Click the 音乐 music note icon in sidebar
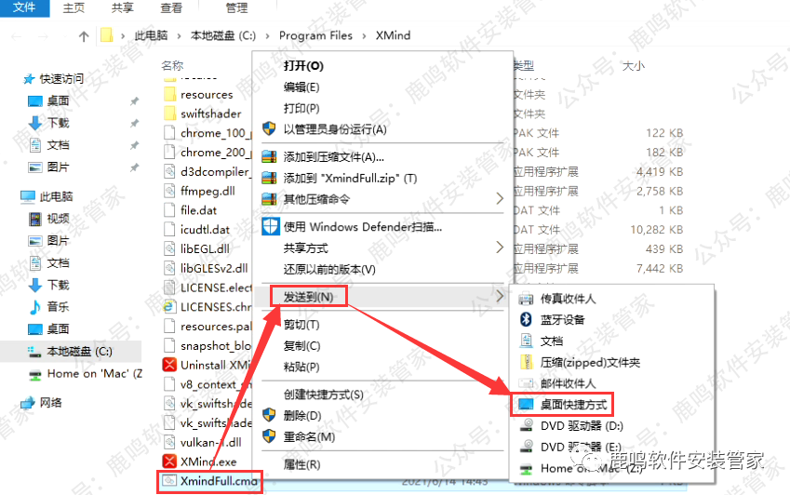This screenshot has height=495, width=790. [35, 307]
